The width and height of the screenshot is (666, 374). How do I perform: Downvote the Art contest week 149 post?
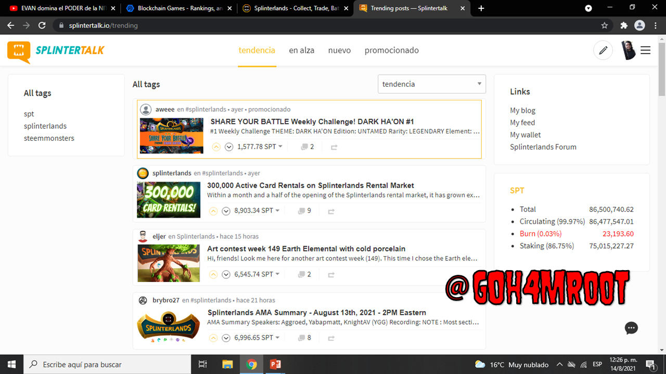pos(226,274)
